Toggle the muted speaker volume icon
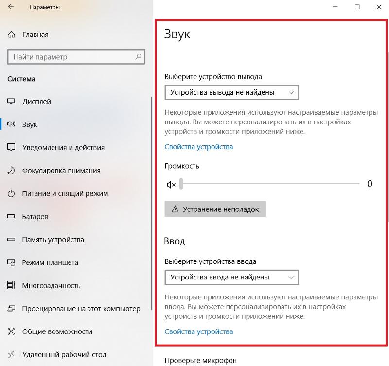 (x=171, y=185)
